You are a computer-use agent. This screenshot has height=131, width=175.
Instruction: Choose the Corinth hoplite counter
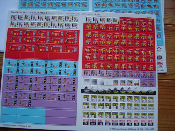click(53, 97)
